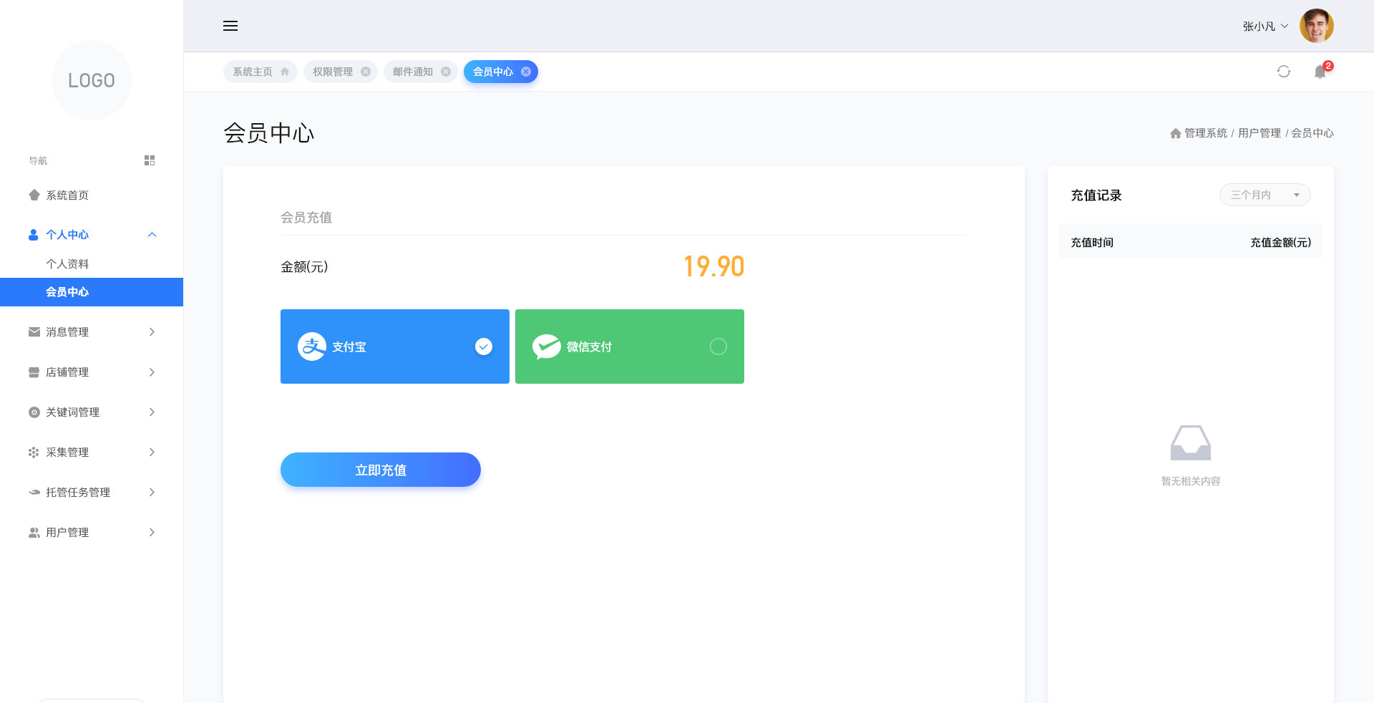Click the 会员充值 section heading
This screenshot has width=1374, height=703.
(306, 218)
